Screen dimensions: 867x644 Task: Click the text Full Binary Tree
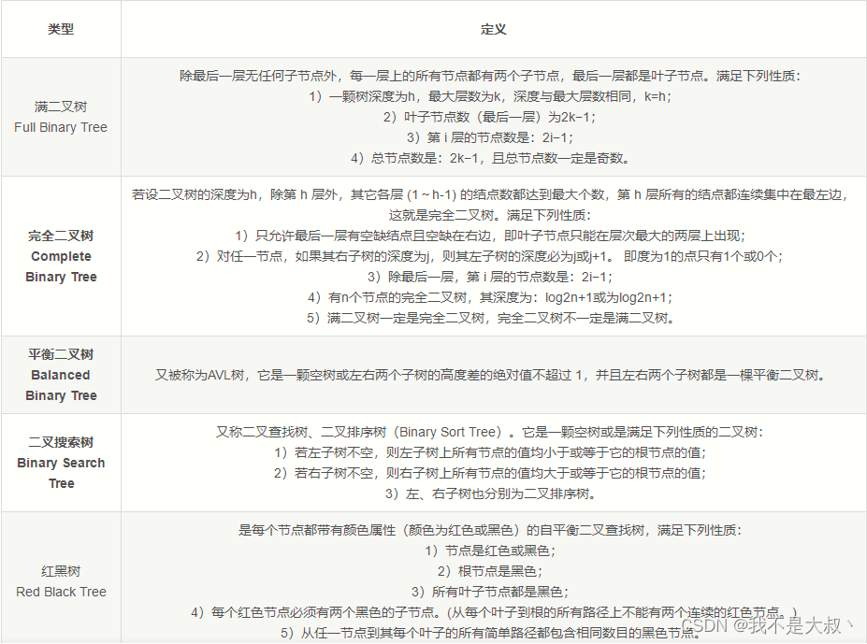[61, 127]
